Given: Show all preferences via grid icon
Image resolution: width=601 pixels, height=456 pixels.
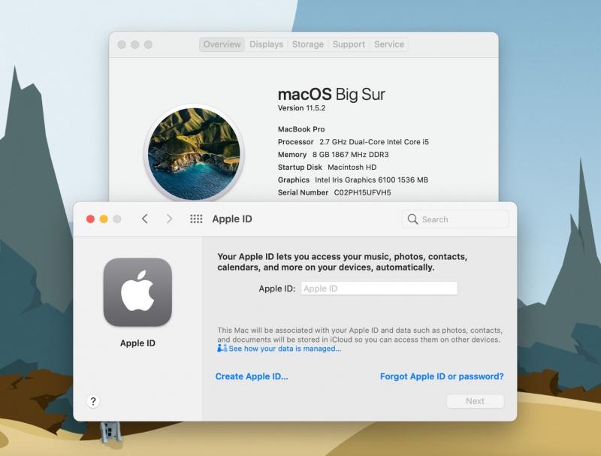Looking at the screenshot, I should 196,219.
